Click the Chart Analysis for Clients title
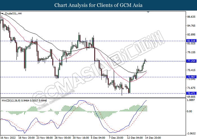 98,5
